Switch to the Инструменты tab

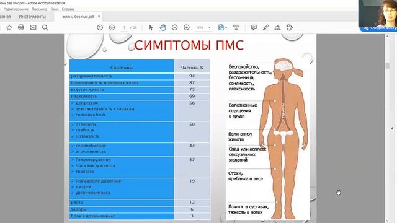click(32, 17)
